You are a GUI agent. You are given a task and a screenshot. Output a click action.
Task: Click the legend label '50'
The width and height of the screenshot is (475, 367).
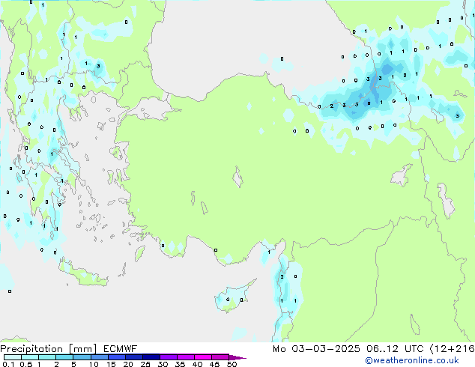tap(232, 364)
